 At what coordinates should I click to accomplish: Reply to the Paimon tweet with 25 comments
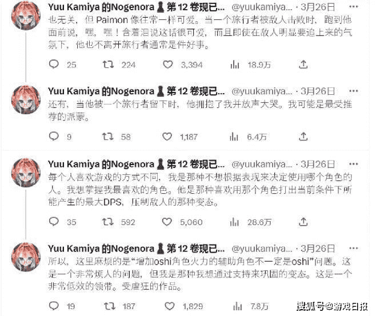pos(54,64)
